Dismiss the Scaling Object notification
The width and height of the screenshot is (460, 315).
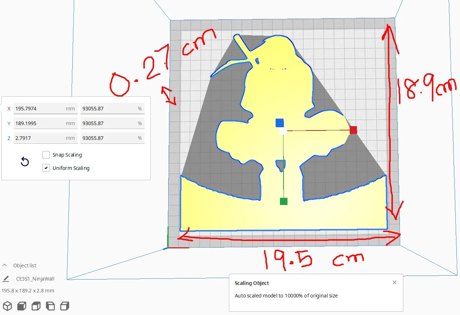394,282
